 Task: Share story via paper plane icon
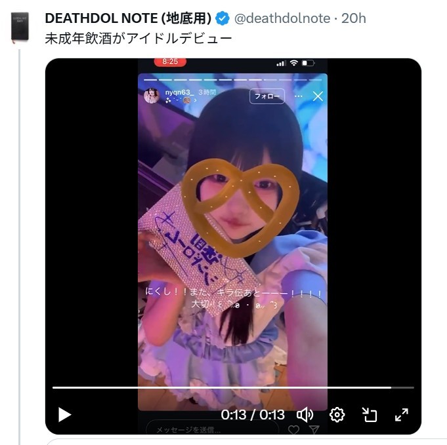(x=314, y=430)
